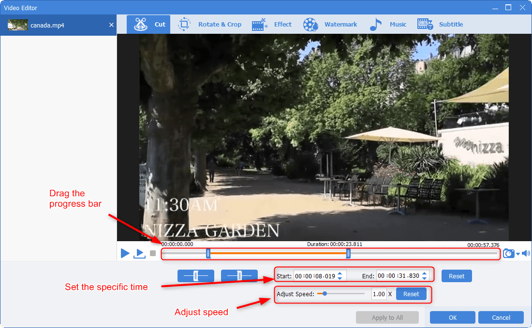Close the Video Editor window
532x328 pixels.
pyautogui.click(x=522, y=7)
